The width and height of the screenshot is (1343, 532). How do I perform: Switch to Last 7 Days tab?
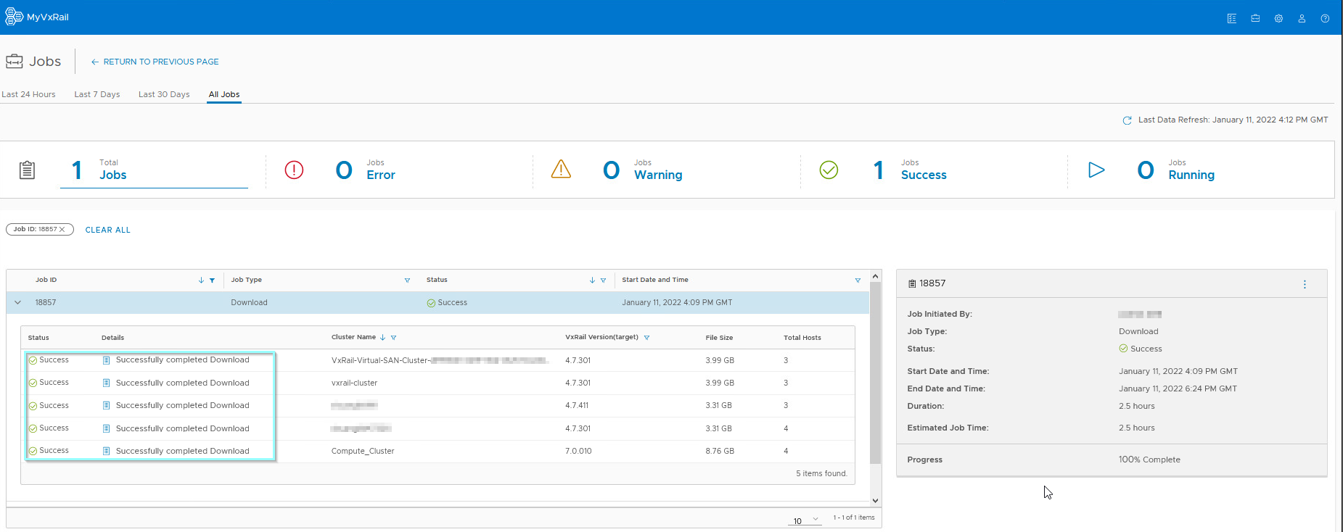[97, 94]
